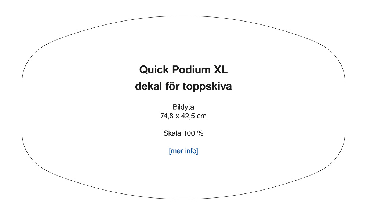Image resolution: width=367 pixels, height=215 pixels.
Task: Click the "74,8" width value
Action: 167,116
